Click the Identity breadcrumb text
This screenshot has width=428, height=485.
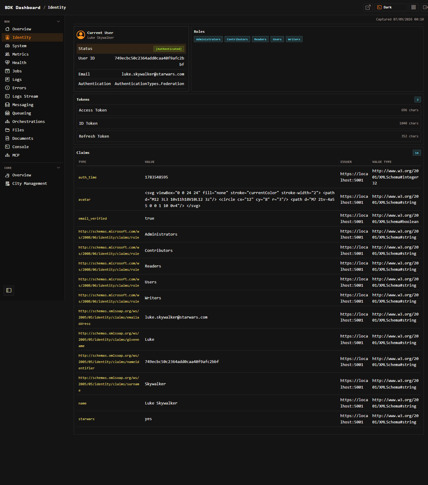pyautogui.click(x=57, y=8)
